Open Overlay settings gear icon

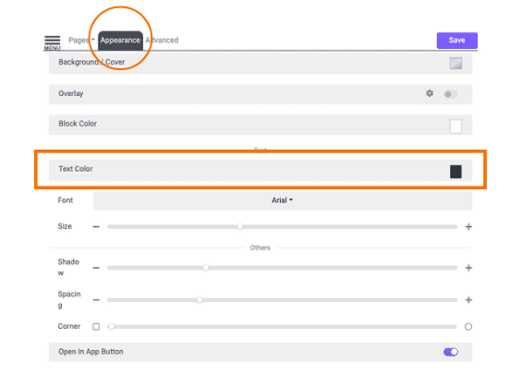430,93
